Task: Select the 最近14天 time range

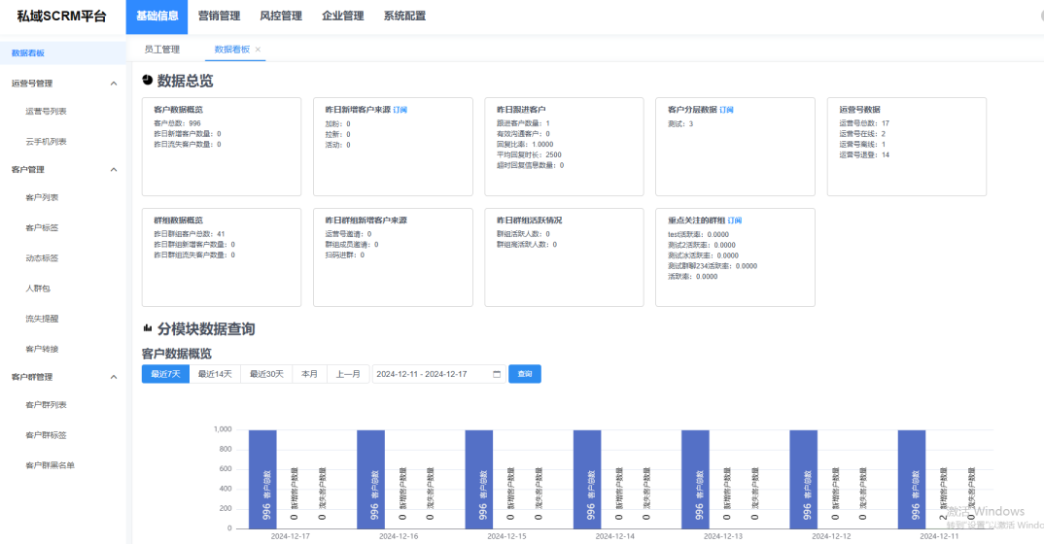Action: coord(215,374)
